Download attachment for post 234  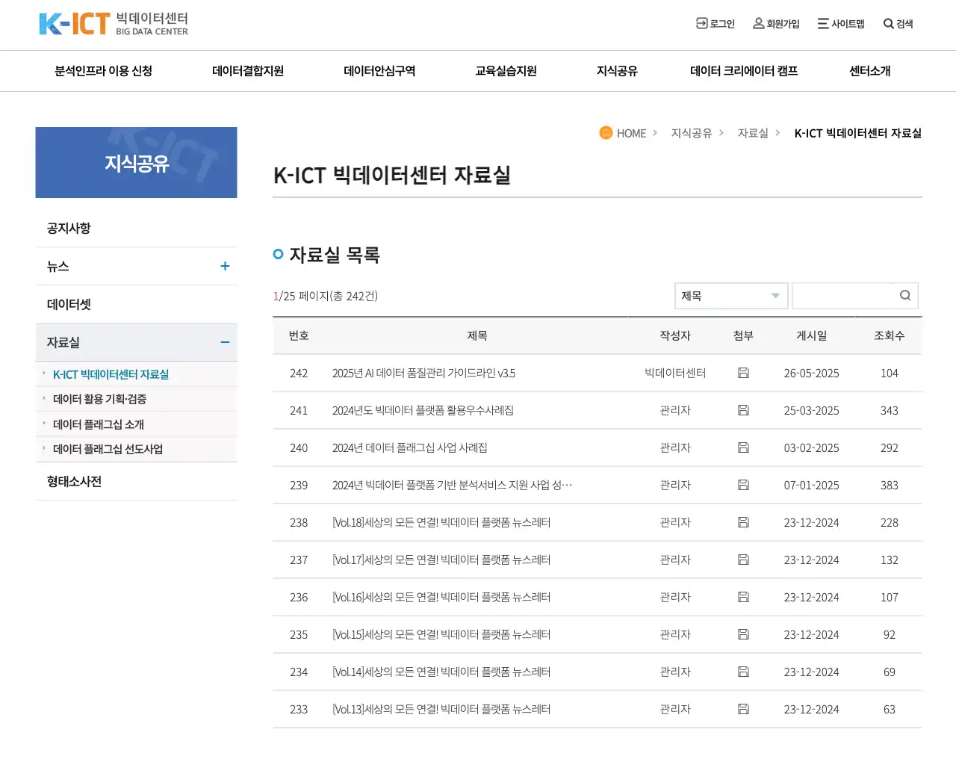tap(743, 672)
